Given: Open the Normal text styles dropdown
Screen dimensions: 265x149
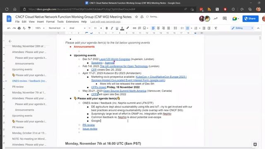Looking at the screenshot, I should point(57,28).
